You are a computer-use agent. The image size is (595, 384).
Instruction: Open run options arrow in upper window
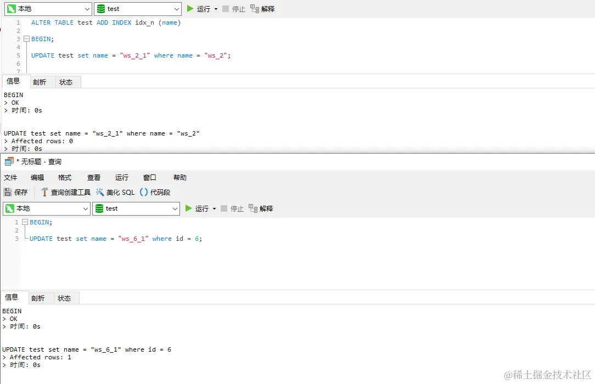pyautogui.click(x=216, y=9)
